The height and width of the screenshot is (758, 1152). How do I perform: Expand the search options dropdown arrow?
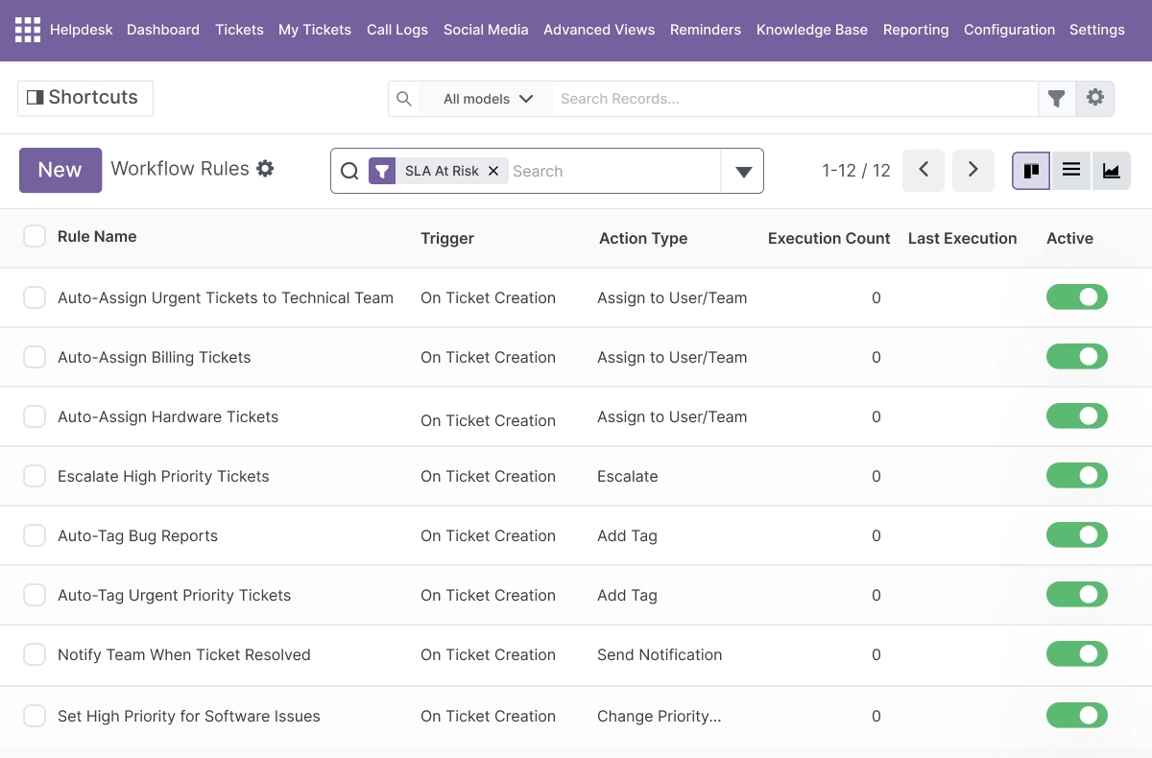(743, 172)
